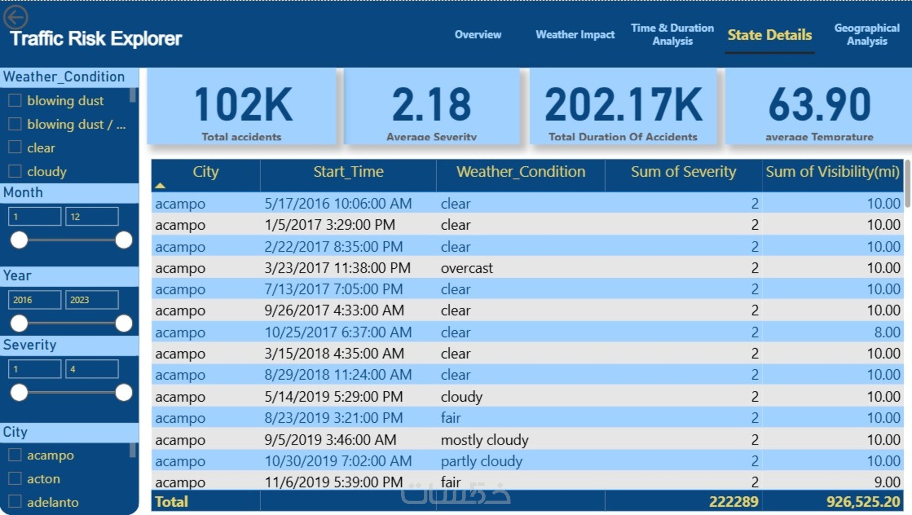Screen dimensions: 912x515
Task: Click the Year slicer heading
Action: pyautogui.click(x=18, y=276)
